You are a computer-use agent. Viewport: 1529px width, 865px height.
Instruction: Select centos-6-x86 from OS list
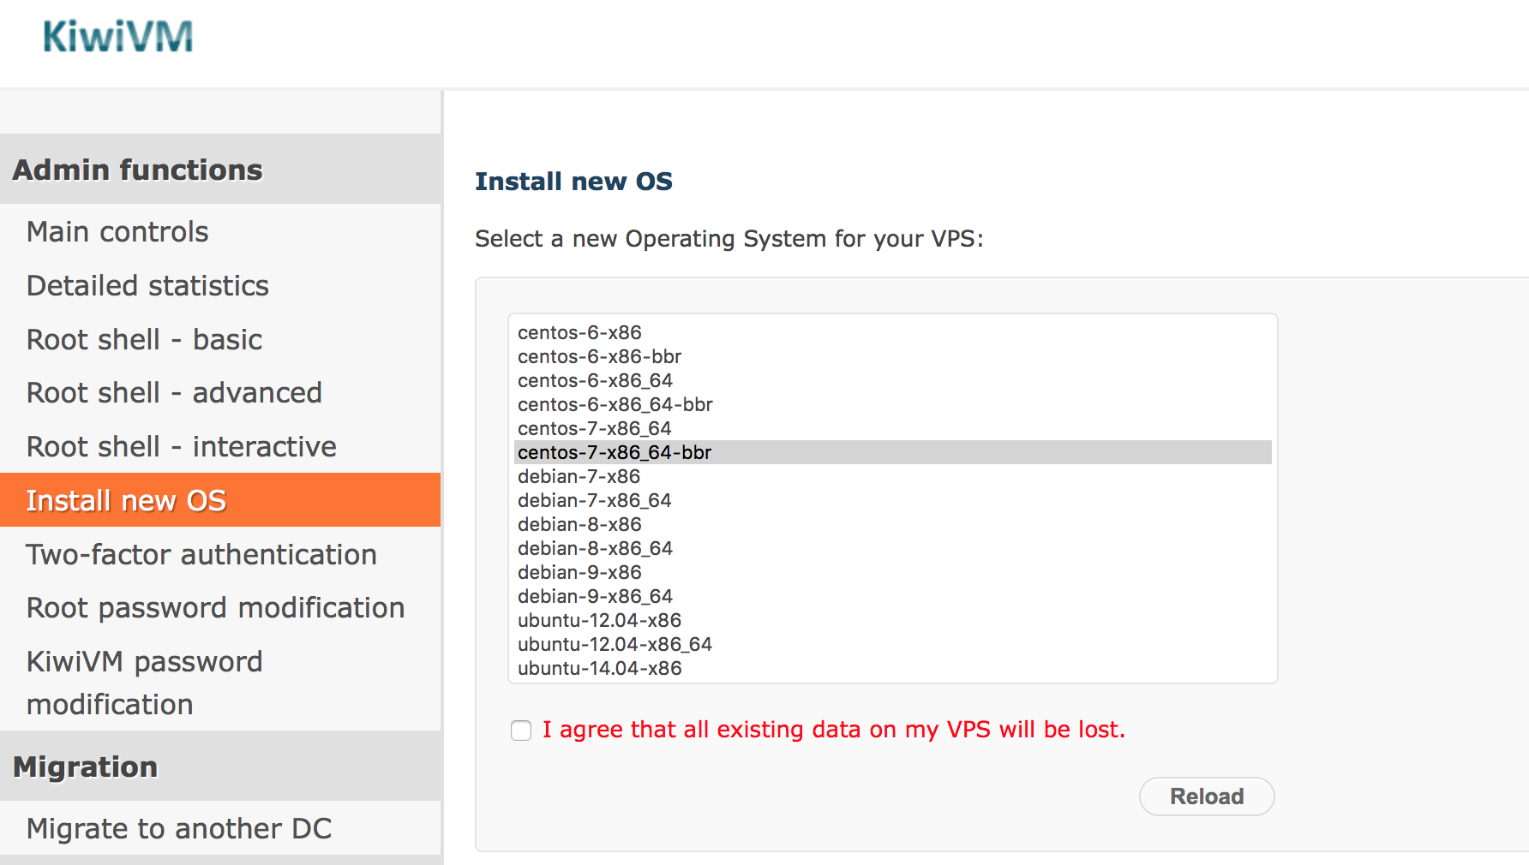[579, 332]
